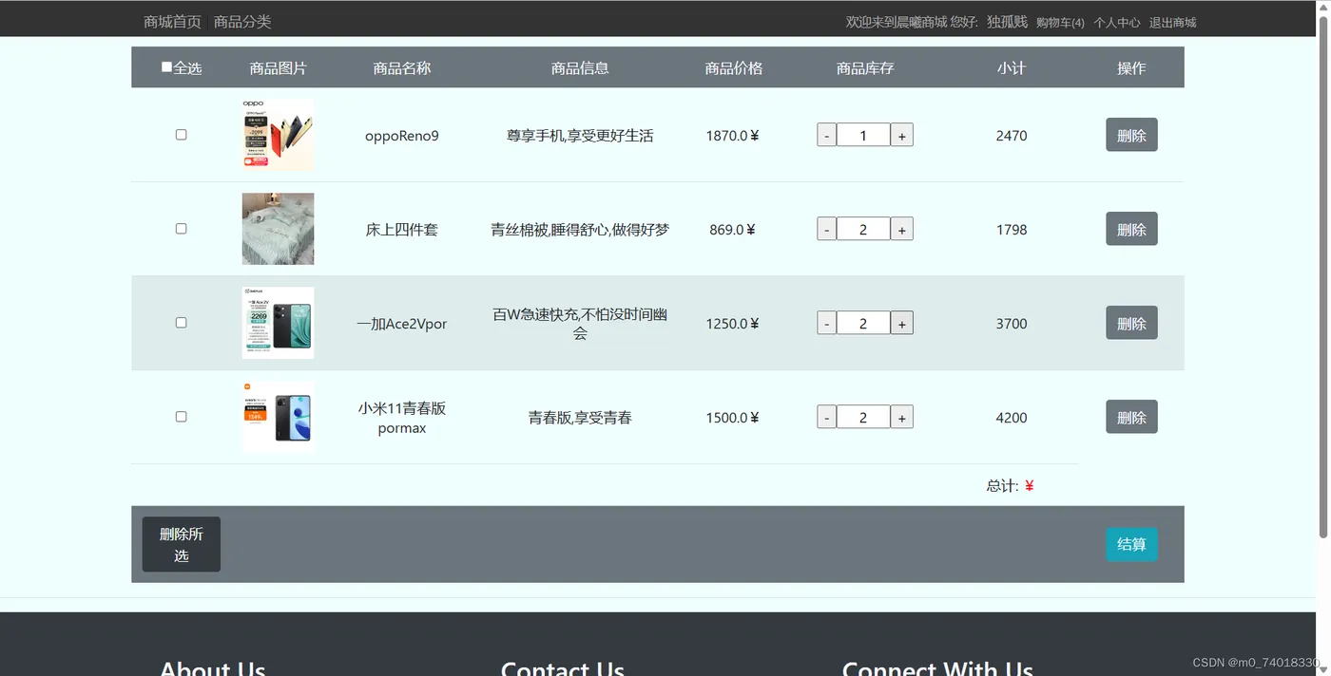The width and height of the screenshot is (1331, 676).
Task: Select the 一加Ace2Vpor row checkbox
Action: click(x=181, y=323)
